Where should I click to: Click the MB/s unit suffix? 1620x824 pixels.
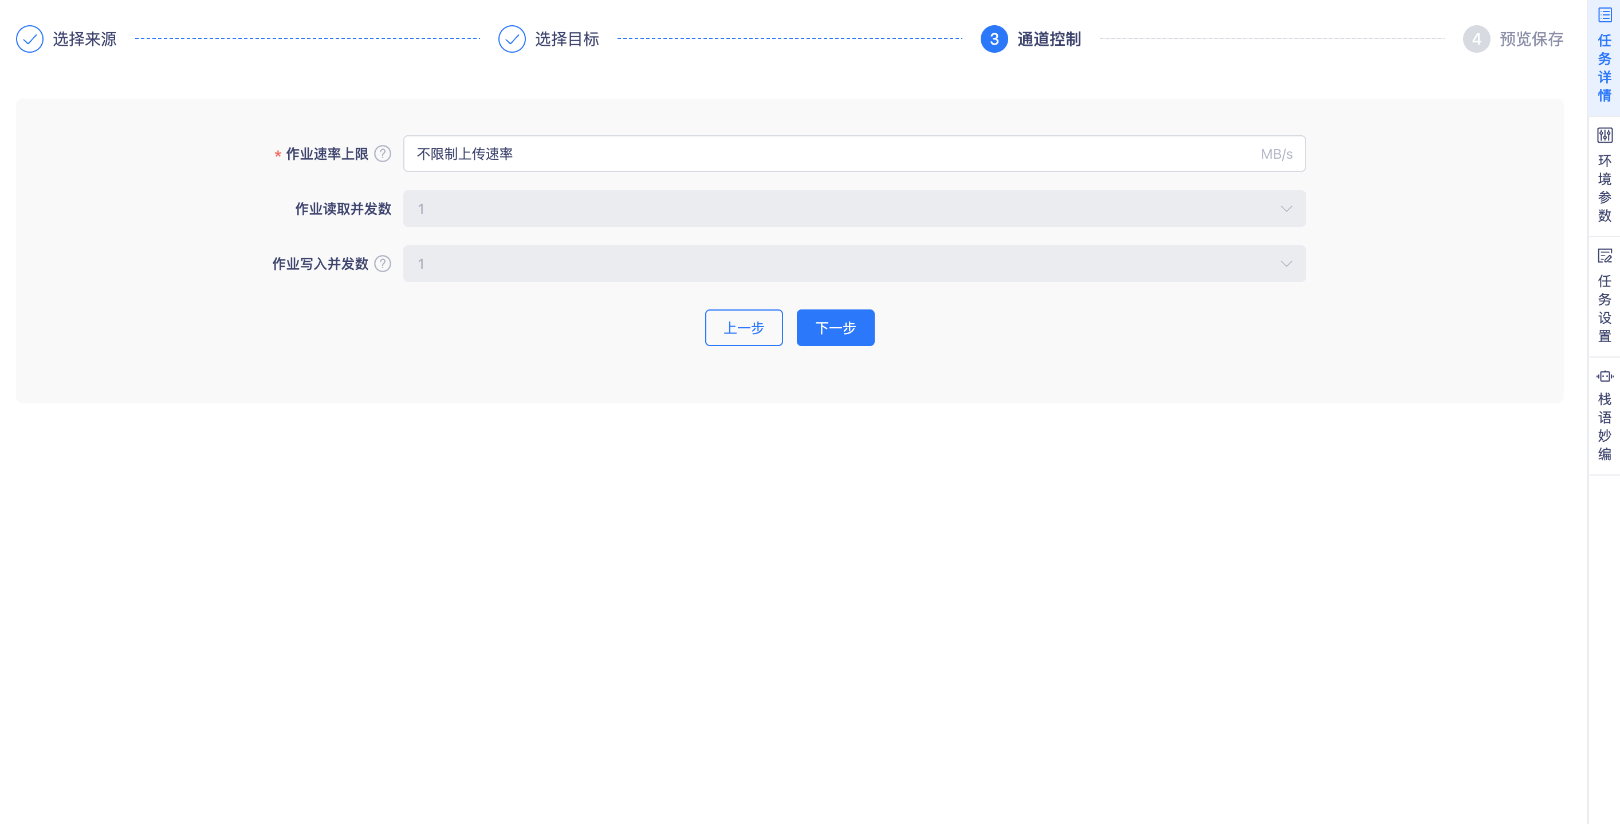1277,154
